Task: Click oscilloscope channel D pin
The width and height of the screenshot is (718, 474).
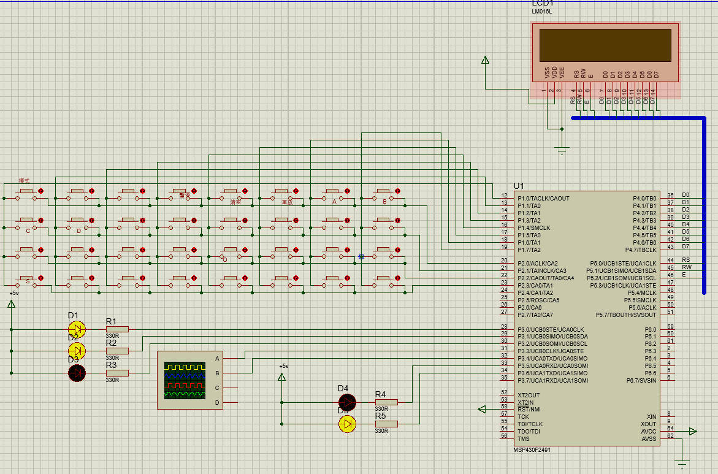Action: 231,402
